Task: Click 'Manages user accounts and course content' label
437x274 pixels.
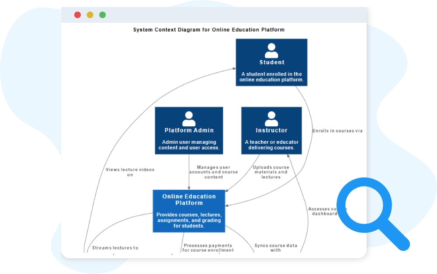Action: 214,172
